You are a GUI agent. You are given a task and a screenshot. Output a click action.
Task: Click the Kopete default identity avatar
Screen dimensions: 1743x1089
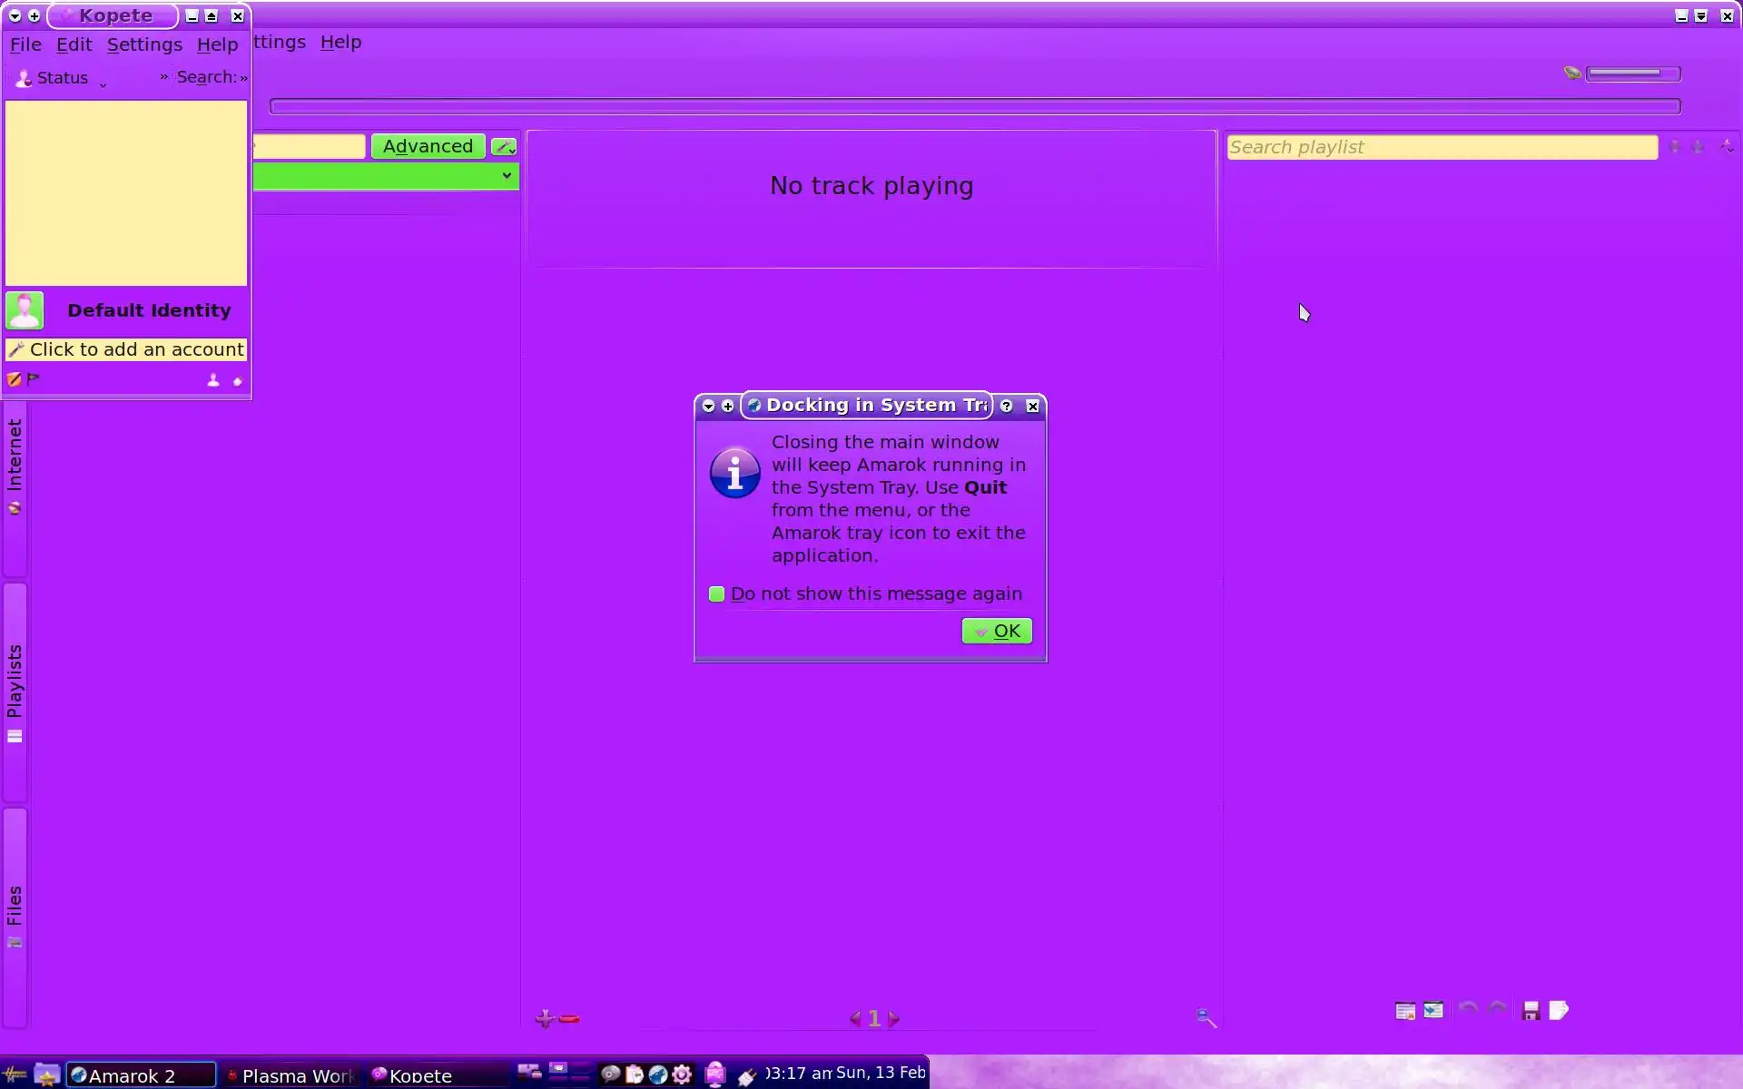coord(25,310)
